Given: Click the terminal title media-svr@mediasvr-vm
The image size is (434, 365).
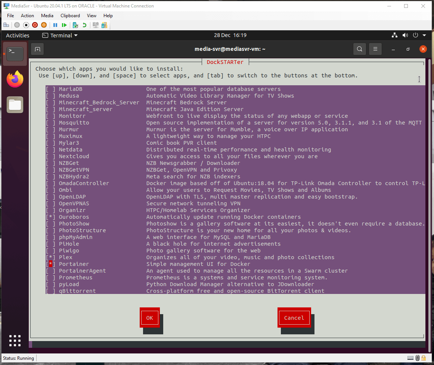Looking at the screenshot, I should (x=230, y=49).
